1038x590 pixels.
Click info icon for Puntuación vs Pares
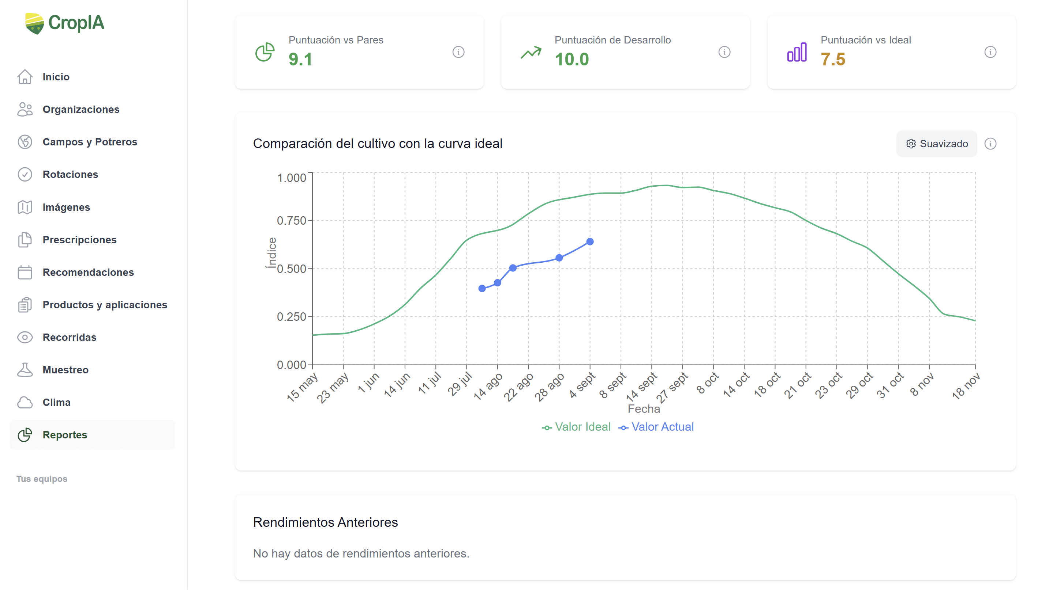coord(458,52)
